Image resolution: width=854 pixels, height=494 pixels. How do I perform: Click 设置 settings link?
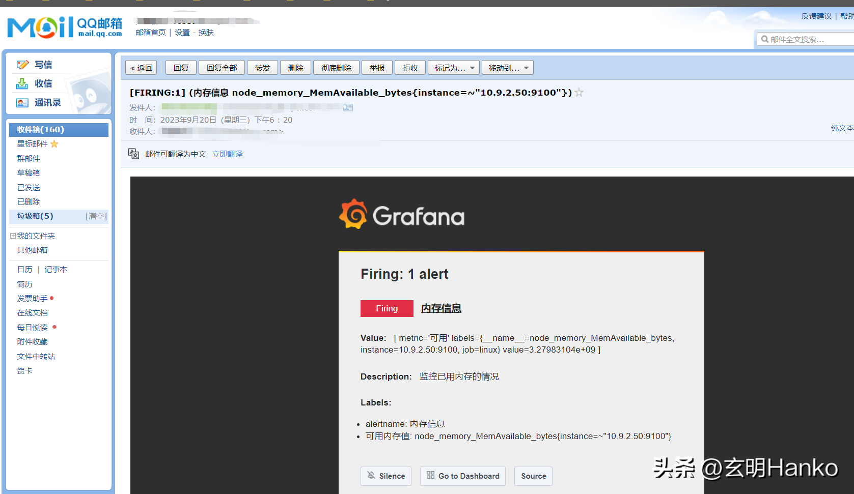click(x=182, y=33)
